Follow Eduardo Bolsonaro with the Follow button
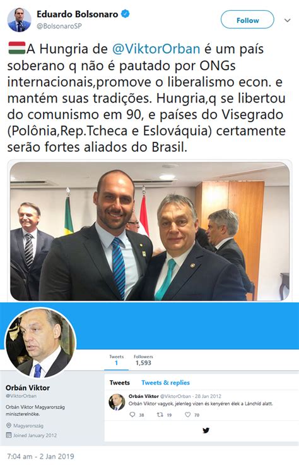Image resolution: width=299 pixels, height=465 pixels. 247,20
